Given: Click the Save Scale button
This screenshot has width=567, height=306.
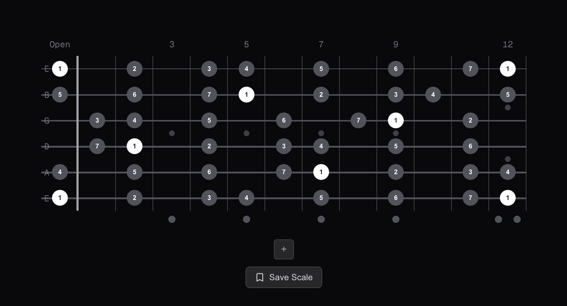Looking at the screenshot, I should [x=283, y=277].
